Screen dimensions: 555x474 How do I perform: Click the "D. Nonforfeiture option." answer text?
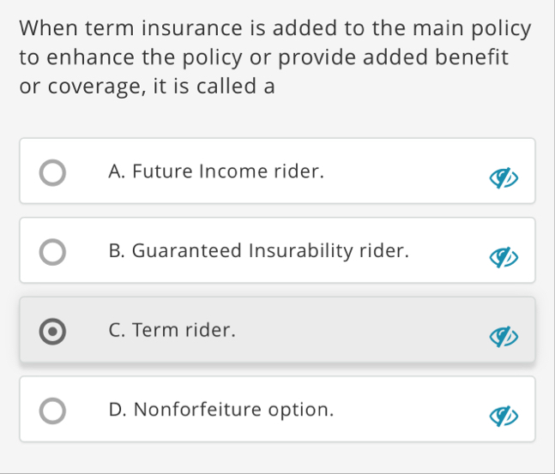(x=221, y=409)
